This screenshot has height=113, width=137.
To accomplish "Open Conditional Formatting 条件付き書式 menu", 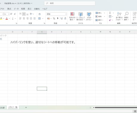I will click(72, 16).
